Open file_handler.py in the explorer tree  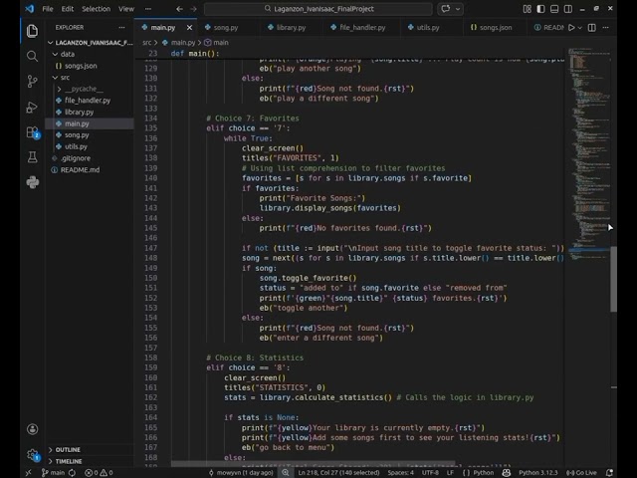point(90,101)
